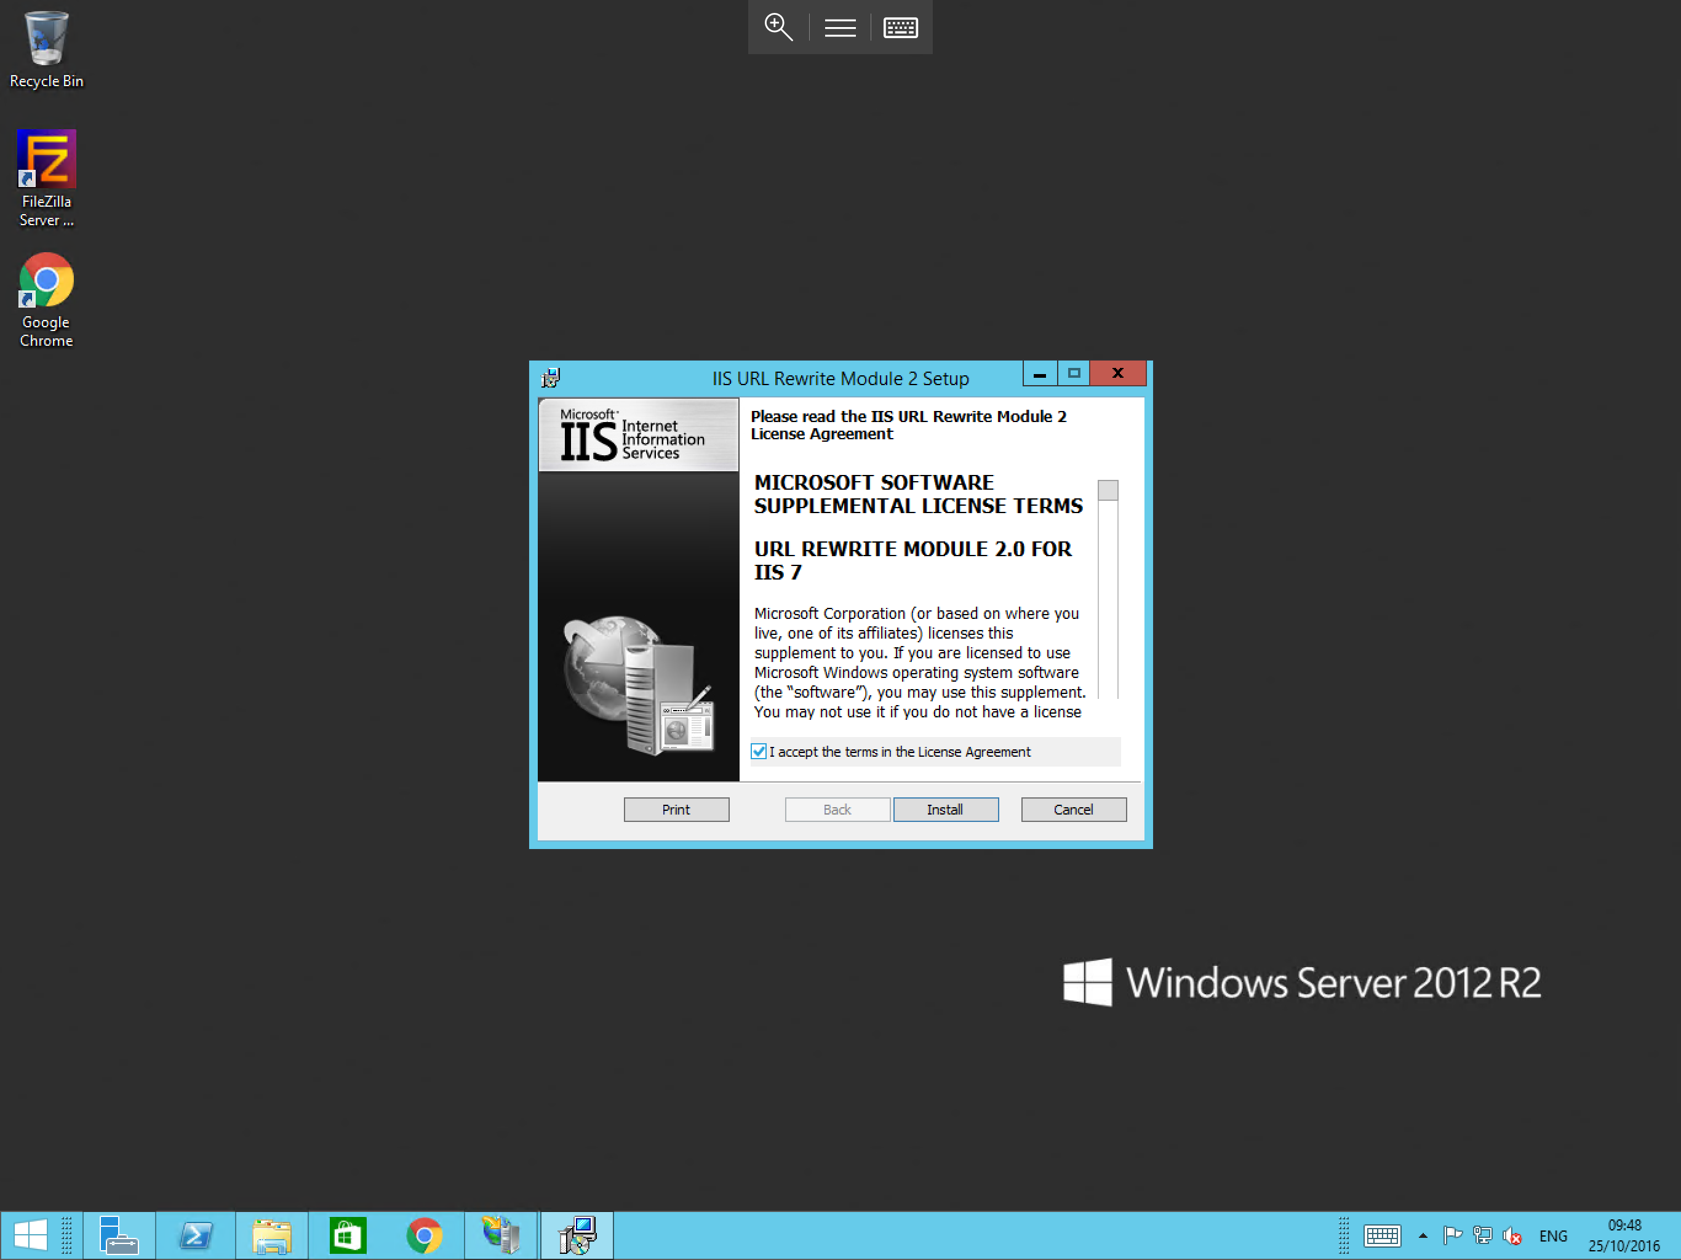Open the touch keyboard in system tray
Screen dimensions: 1681x1260
pyautogui.click(x=1381, y=1235)
